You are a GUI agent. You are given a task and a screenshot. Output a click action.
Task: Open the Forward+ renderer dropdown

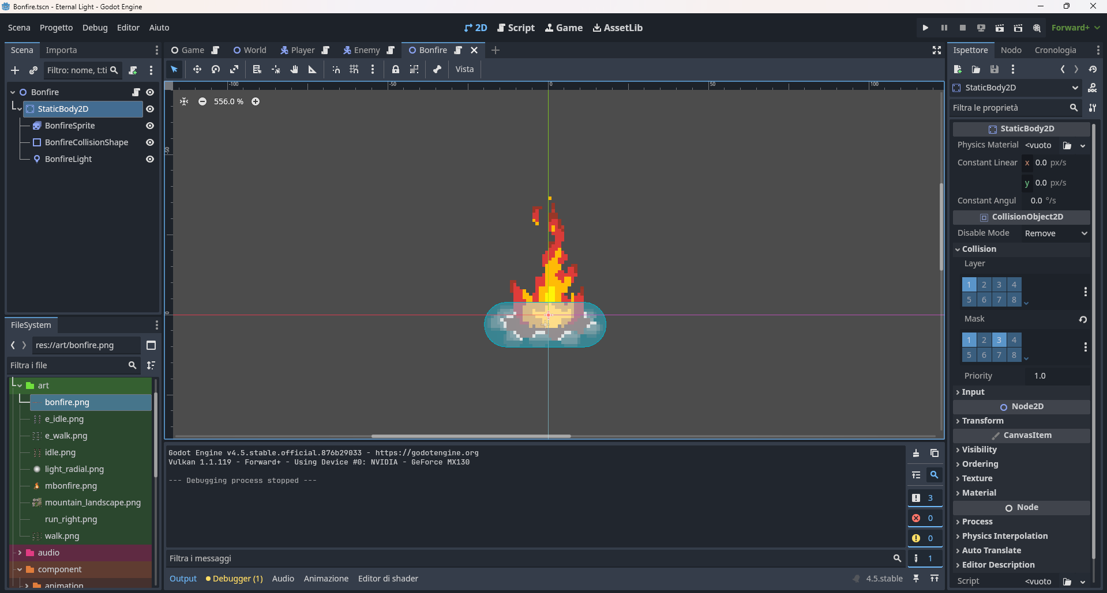[1075, 28]
